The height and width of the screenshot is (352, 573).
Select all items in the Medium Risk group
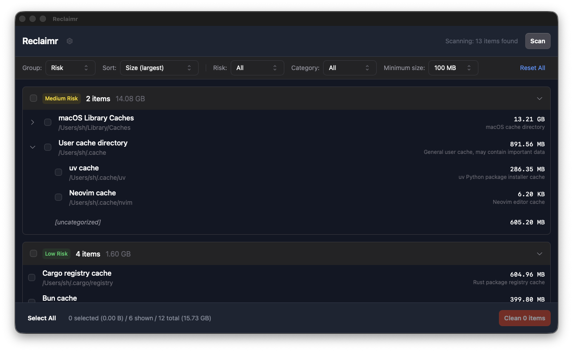[x=33, y=98]
